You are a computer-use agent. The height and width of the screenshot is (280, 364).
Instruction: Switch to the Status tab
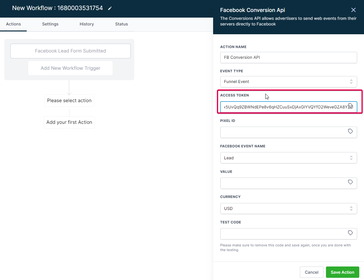pyautogui.click(x=121, y=24)
